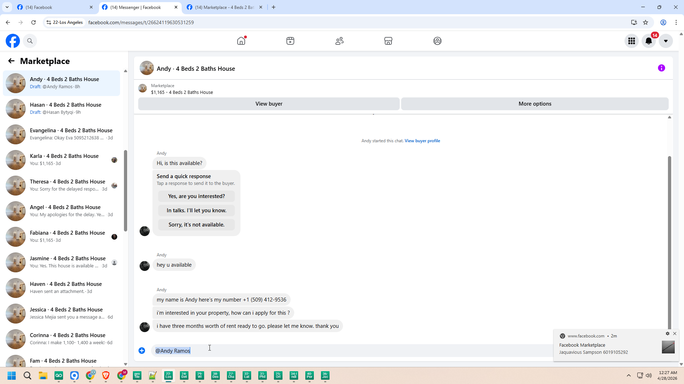Send quick reply 'In talks. I'll let you know.'
Viewport: 684px width, 384px height.
click(x=196, y=210)
